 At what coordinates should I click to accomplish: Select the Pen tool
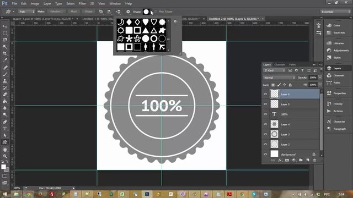(x=5, y=122)
